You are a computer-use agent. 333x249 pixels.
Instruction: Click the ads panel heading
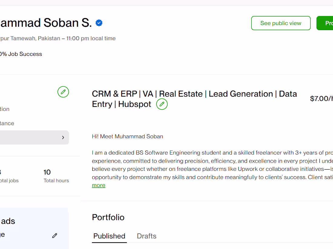click(x=8, y=221)
